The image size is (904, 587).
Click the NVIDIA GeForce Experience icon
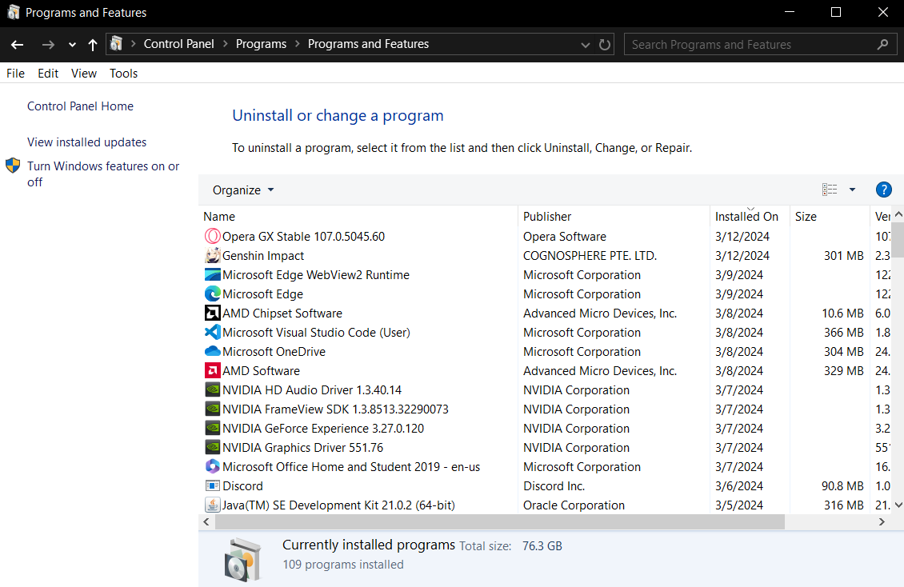point(212,428)
